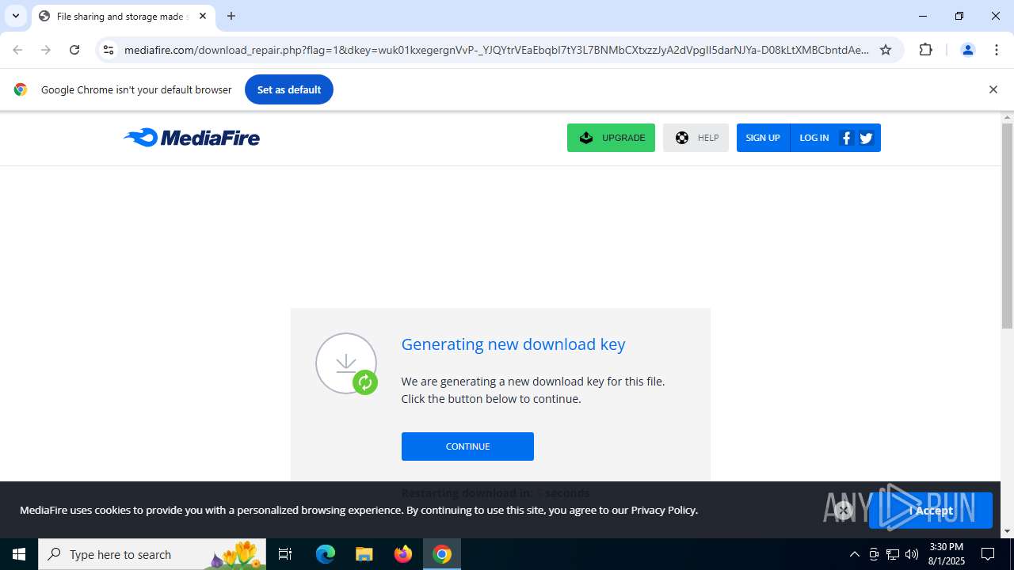Click the SIGN UP button

pos(763,138)
